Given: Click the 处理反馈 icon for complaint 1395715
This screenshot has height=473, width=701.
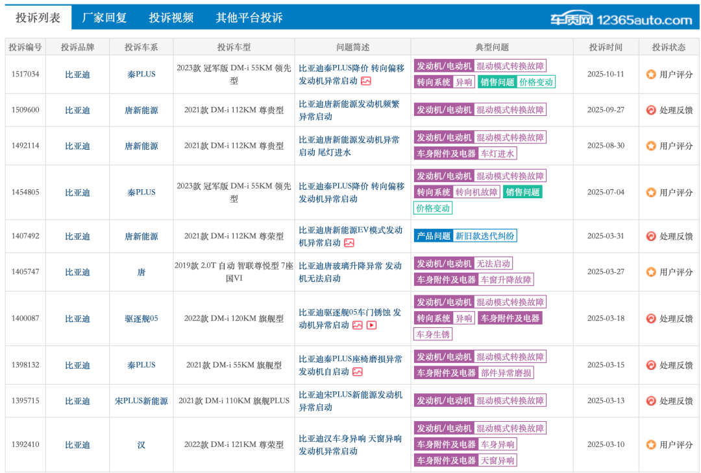Looking at the screenshot, I should click(651, 400).
